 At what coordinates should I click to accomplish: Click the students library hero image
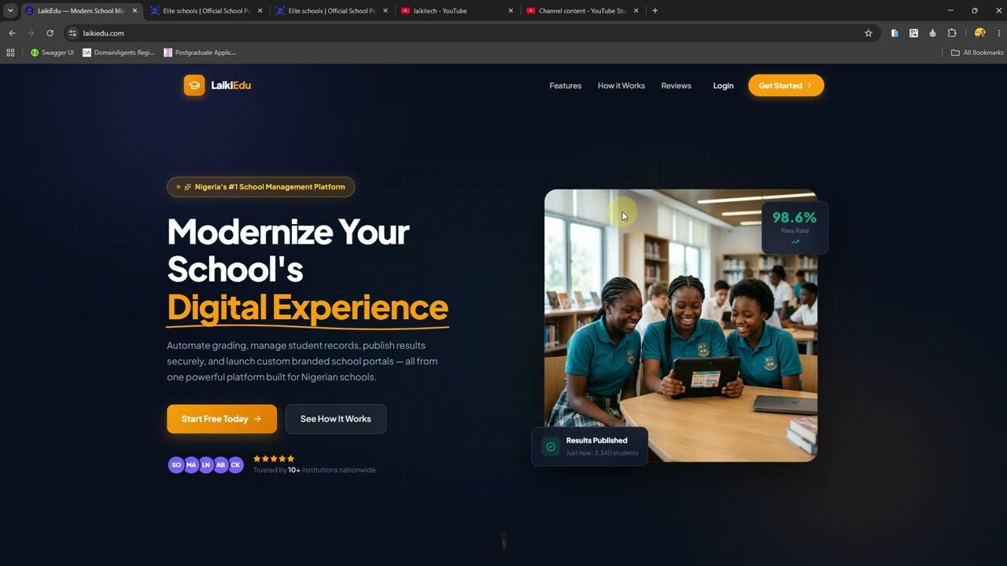pos(681,325)
